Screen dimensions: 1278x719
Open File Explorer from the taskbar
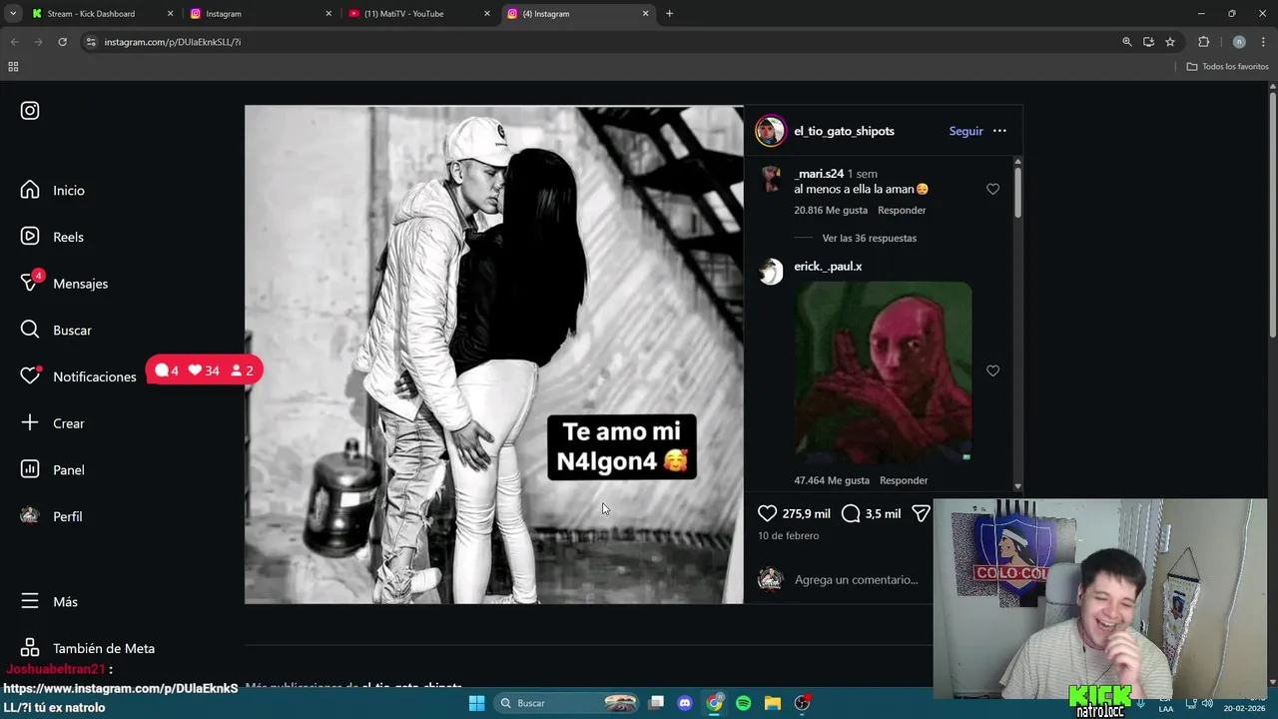[x=772, y=703]
